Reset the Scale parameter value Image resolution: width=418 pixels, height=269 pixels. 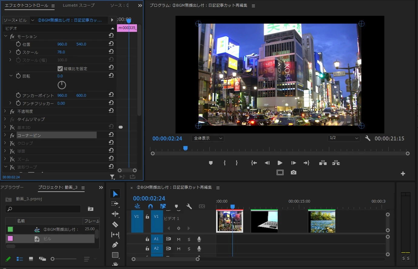point(111,52)
